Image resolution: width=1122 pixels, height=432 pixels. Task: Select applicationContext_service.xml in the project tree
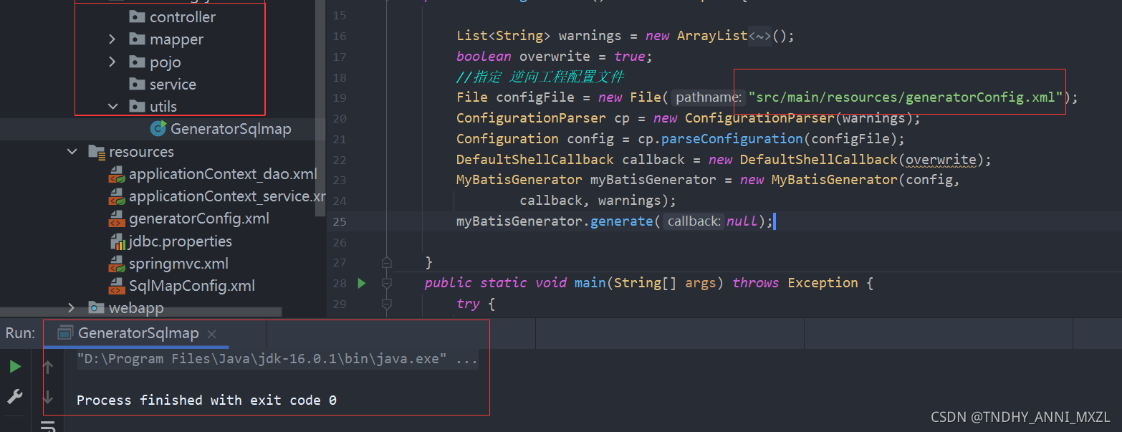point(222,196)
